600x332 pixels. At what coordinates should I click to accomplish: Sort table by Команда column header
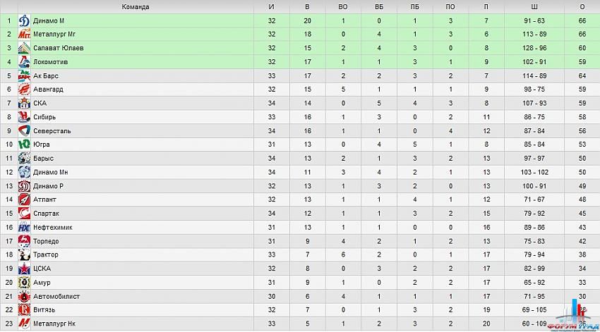tap(135, 7)
